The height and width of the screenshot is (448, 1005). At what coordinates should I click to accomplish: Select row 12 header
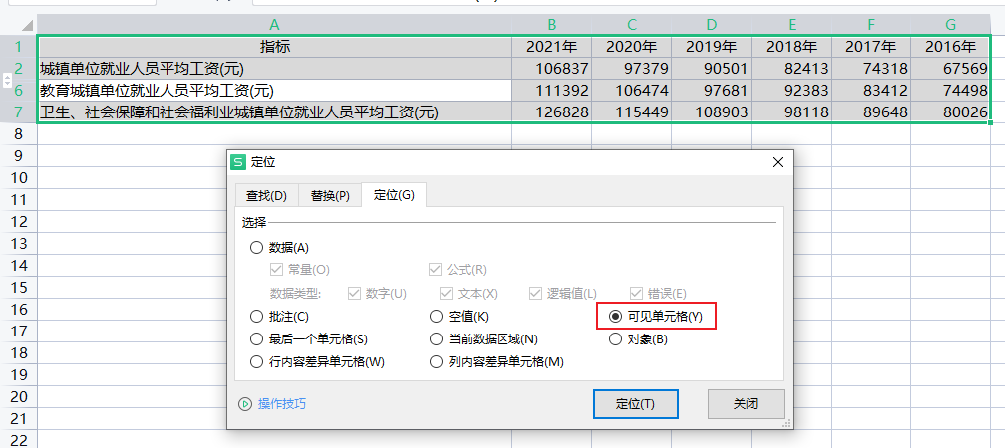click(19, 221)
